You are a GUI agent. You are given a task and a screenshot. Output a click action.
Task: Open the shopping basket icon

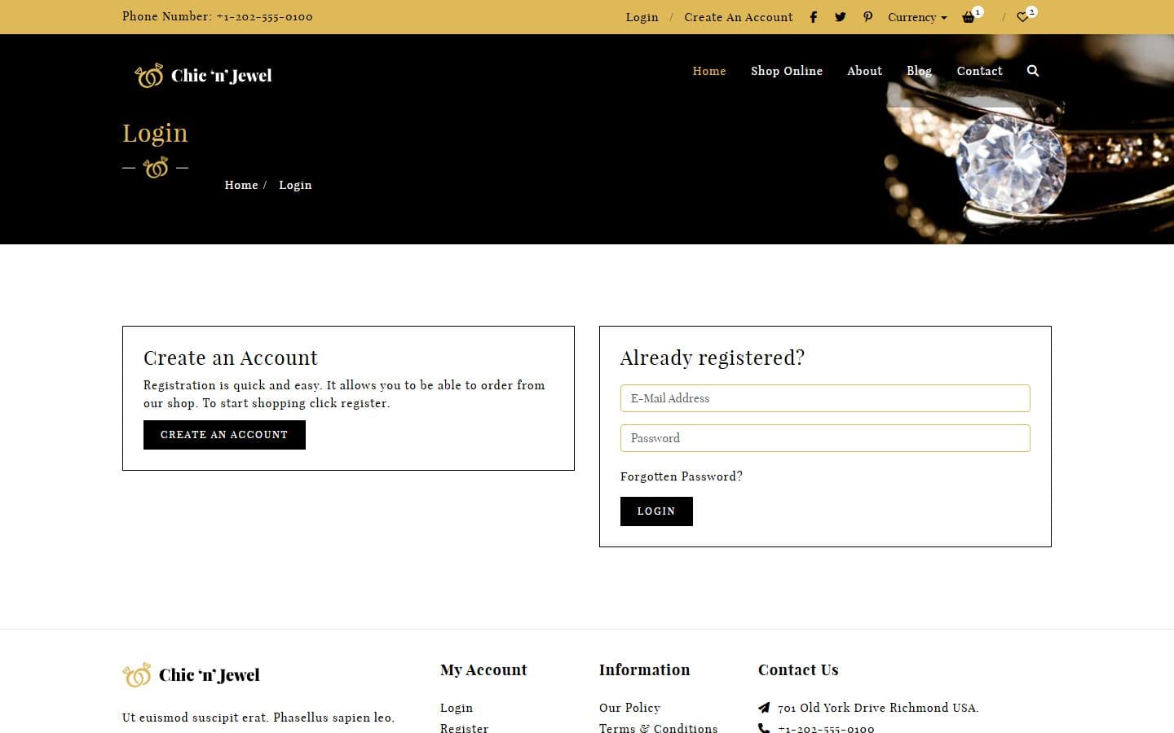click(x=969, y=17)
